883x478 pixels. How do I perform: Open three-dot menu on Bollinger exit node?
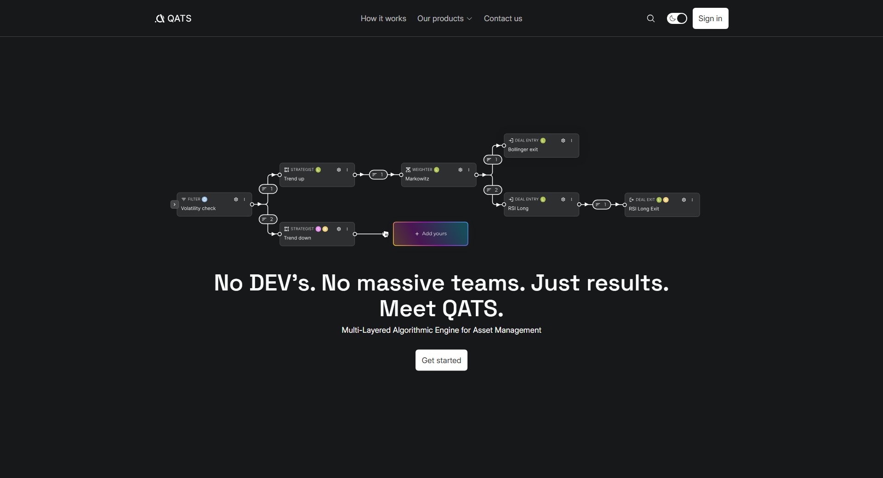[x=571, y=141]
